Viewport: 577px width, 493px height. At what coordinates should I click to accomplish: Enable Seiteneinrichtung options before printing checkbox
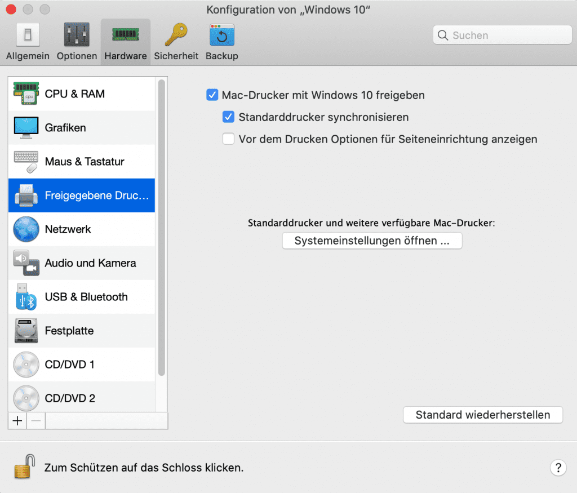[x=228, y=139]
